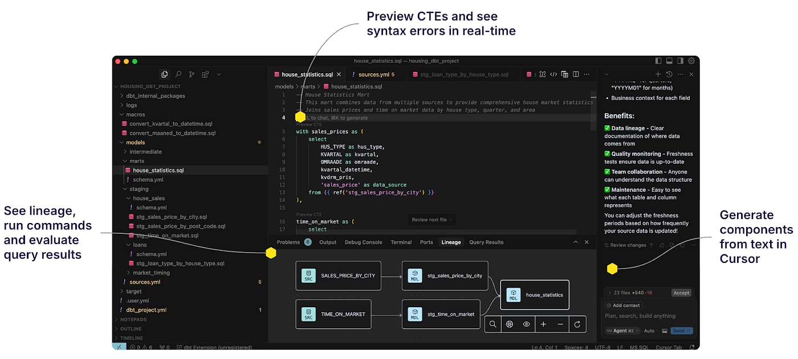Toggle lineage visibility eye icon
Image resolution: width=798 pixels, height=359 pixels.
point(527,324)
